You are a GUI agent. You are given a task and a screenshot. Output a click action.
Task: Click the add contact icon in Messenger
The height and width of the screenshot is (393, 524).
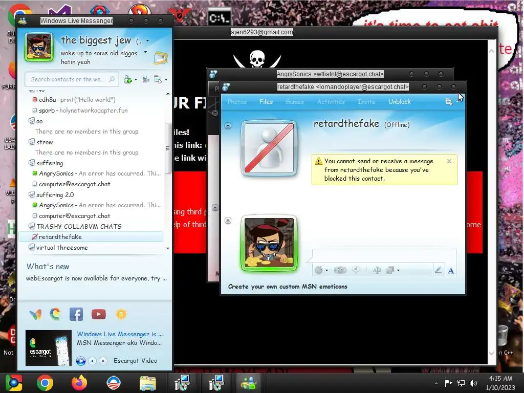(x=127, y=79)
